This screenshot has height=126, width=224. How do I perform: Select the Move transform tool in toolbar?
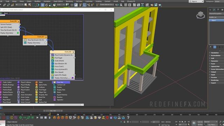[x=43, y=5]
